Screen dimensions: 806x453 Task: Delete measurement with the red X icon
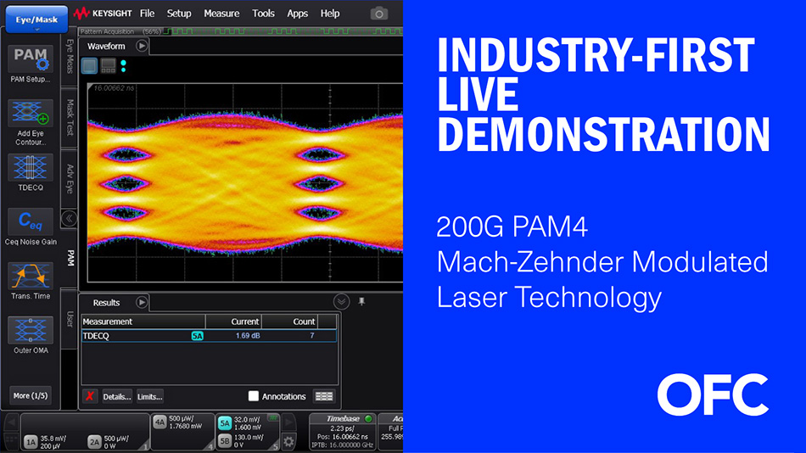tap(90, 396)
